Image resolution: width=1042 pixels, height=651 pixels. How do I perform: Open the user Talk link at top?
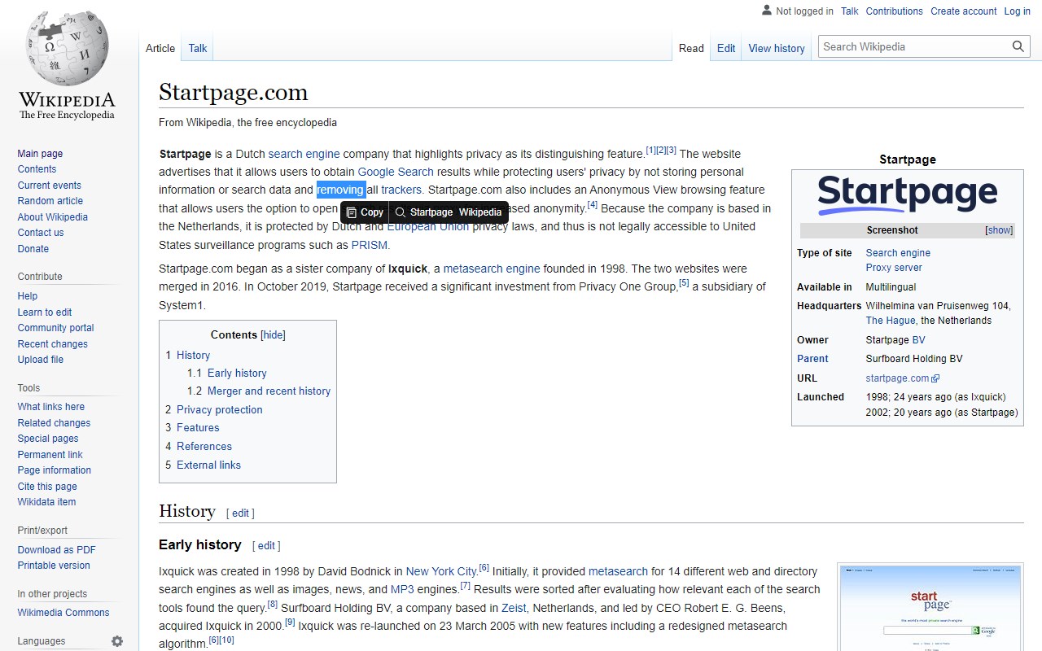coord(850,11)
